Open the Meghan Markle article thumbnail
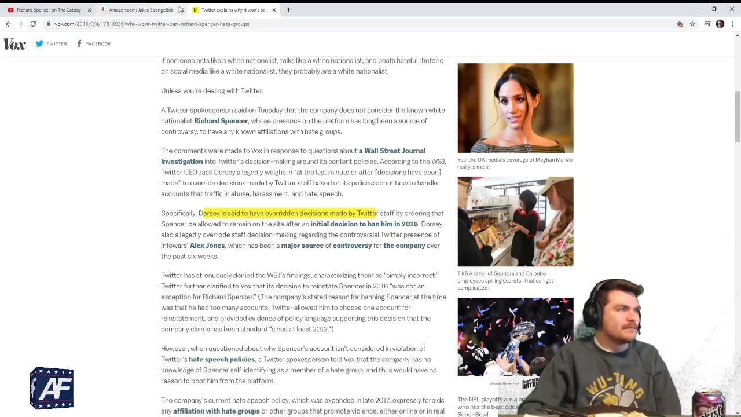This screenshot has height=417, width=741. pos(515,108)
